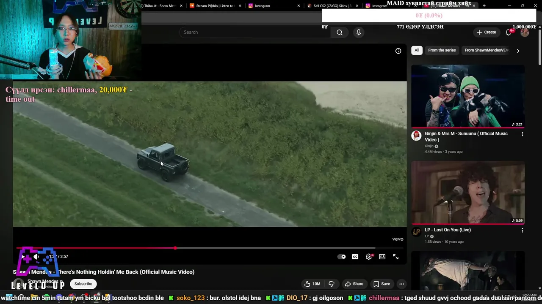Click the vevo logo in player
Screen dimensions: 542x304
pos(398,239)
